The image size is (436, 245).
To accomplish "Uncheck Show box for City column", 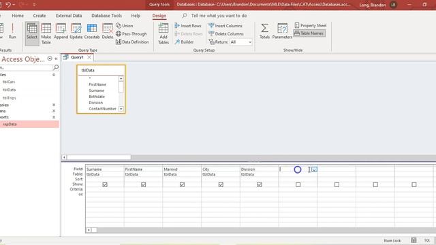I will 221,184.
